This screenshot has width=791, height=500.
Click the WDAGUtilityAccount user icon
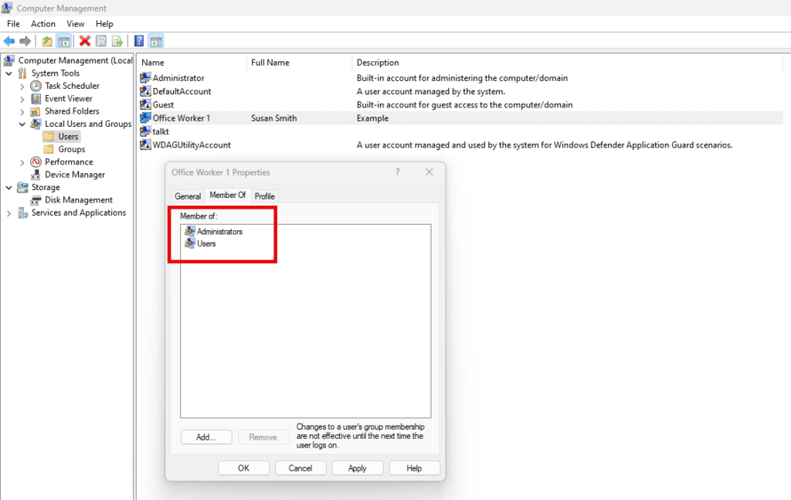point(145,145)
